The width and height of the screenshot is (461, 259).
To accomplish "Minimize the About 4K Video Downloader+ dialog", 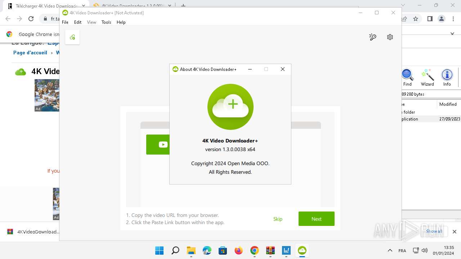I will (x=250, y=69).
